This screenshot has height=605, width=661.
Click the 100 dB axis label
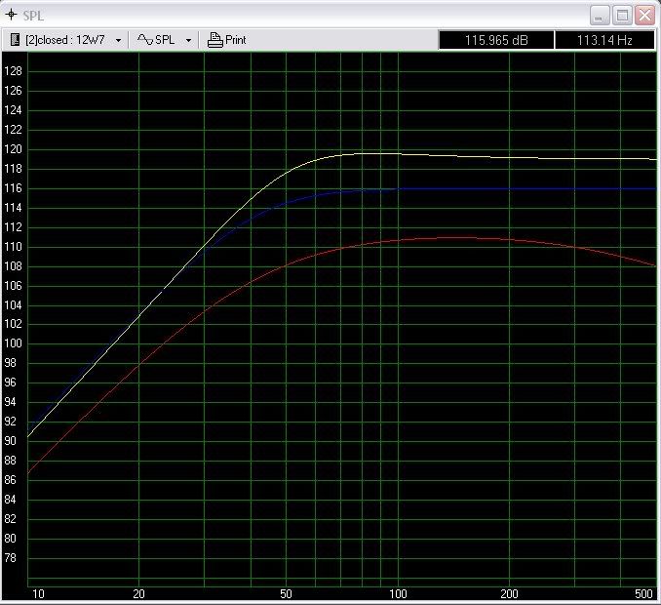(x=13, y=343)
